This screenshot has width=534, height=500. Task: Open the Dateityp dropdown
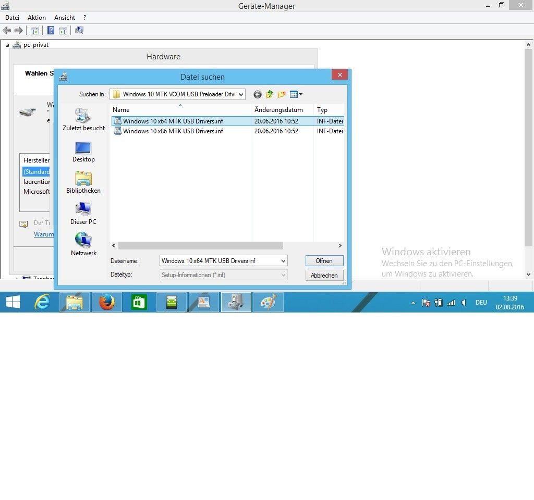pos(223,275)
